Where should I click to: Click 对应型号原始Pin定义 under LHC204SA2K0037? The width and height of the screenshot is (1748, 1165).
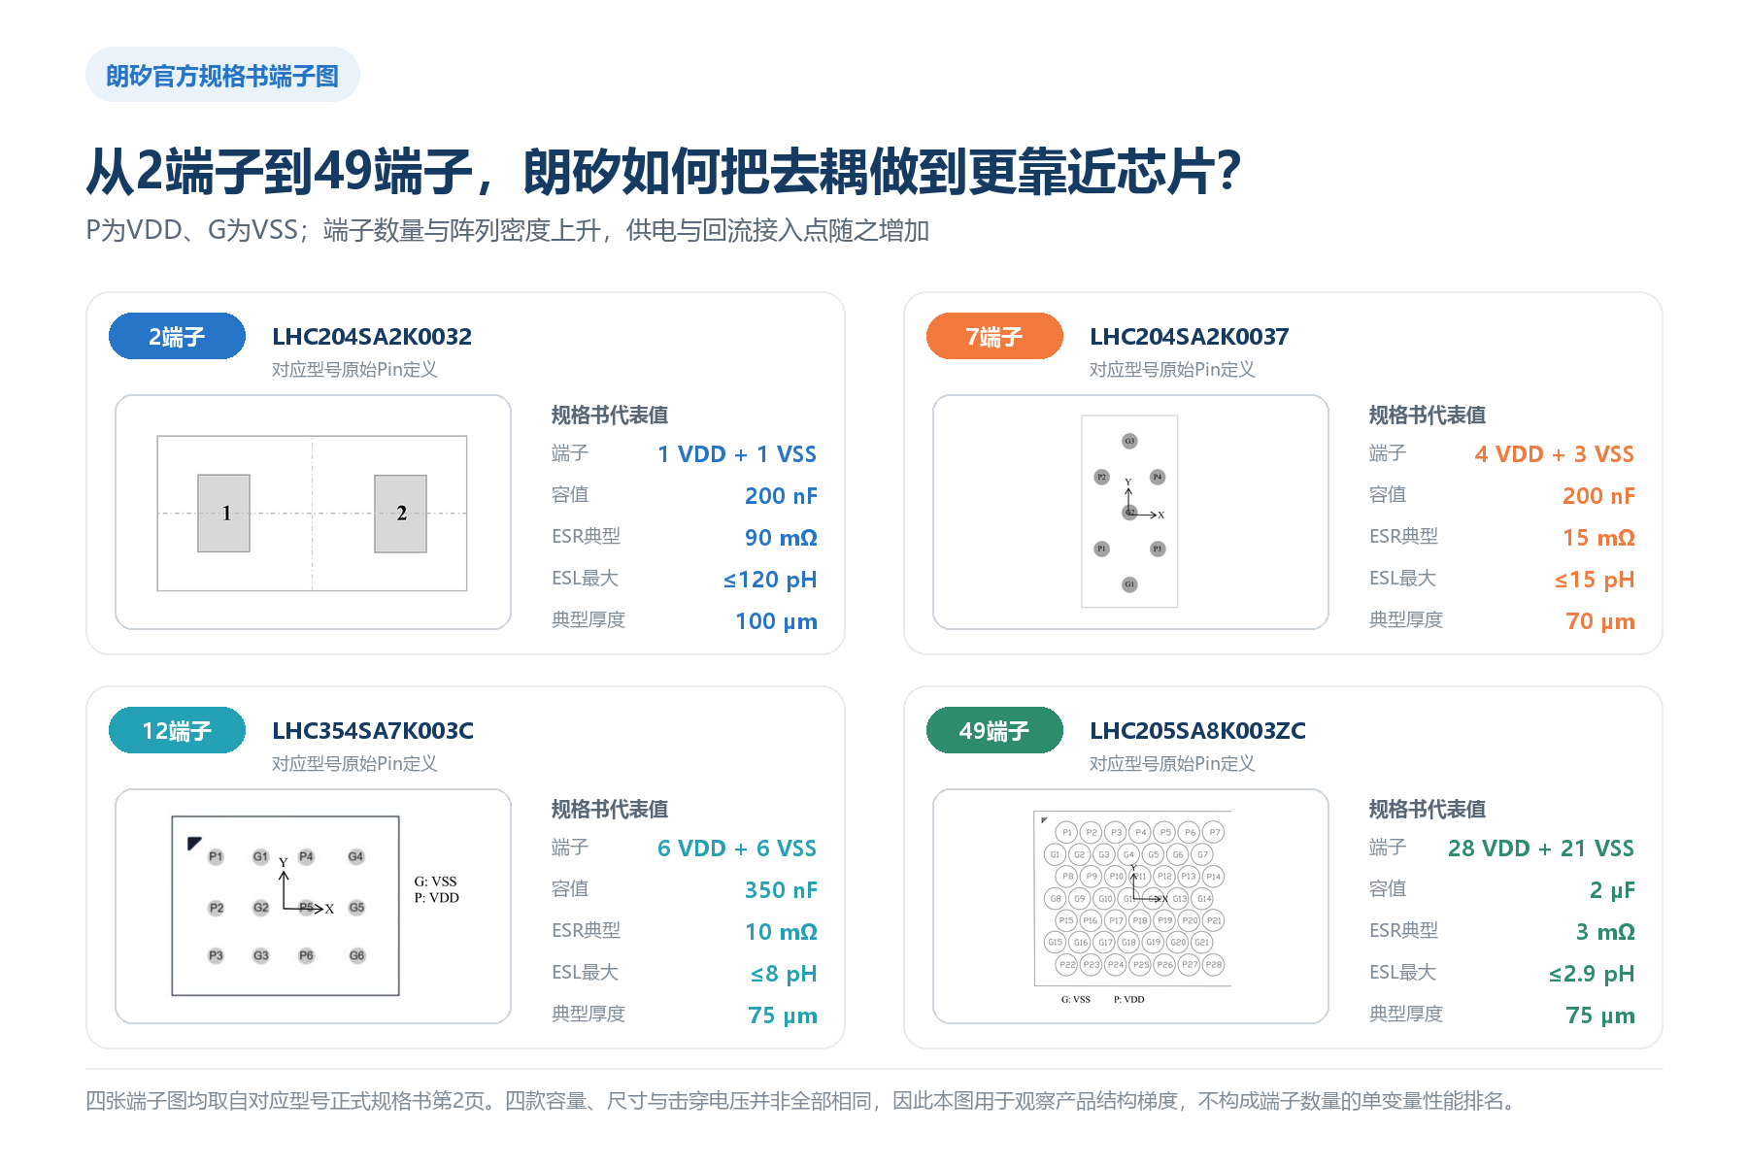pos(1172,370)
